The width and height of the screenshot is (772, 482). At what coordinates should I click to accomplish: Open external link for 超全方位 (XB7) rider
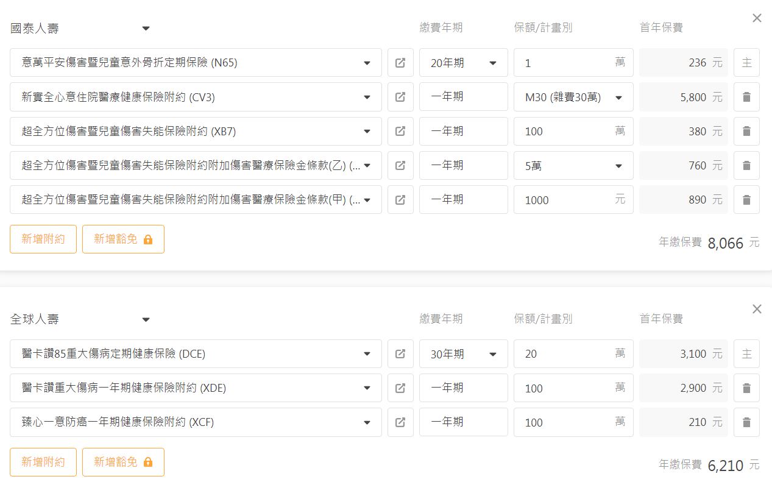click(x=400, y=131)
